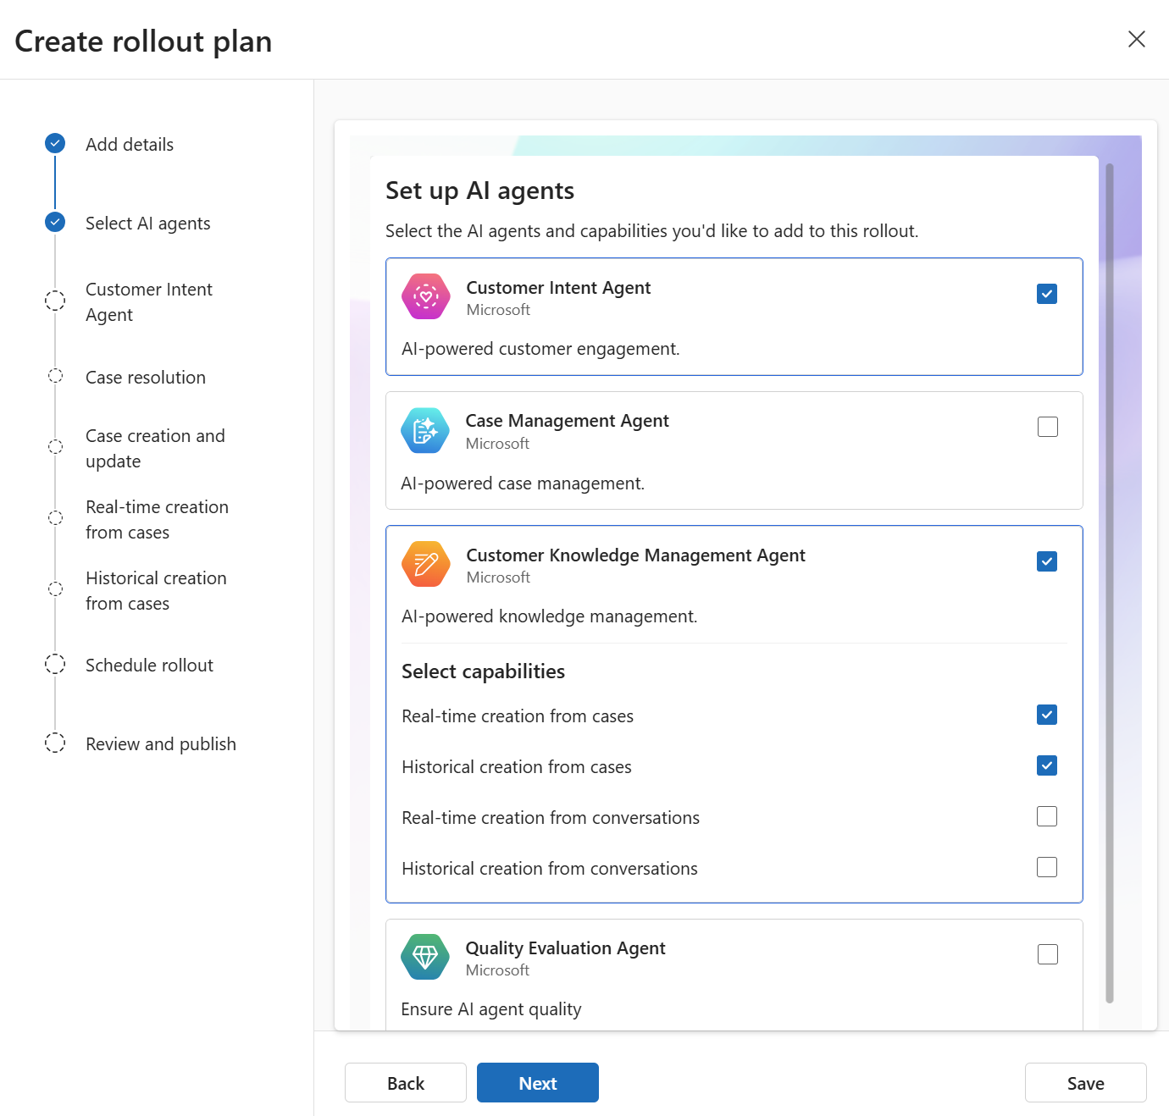
Task: Click the Create rollout plan title
Action: pyautogui.click(x=143, y=41)
